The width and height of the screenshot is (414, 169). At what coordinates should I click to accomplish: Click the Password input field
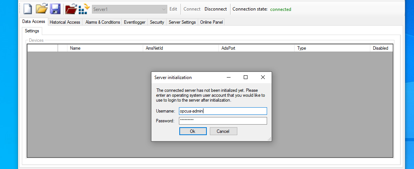[x=223, y=121]
